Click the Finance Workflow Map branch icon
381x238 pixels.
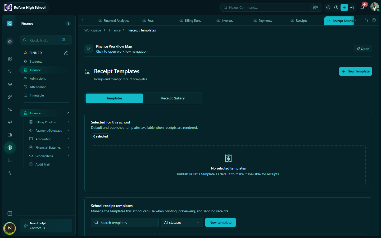89,49
